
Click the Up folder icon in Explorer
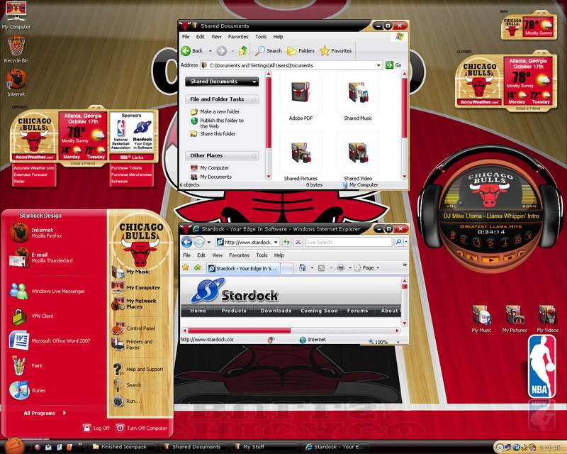[243, 50]
